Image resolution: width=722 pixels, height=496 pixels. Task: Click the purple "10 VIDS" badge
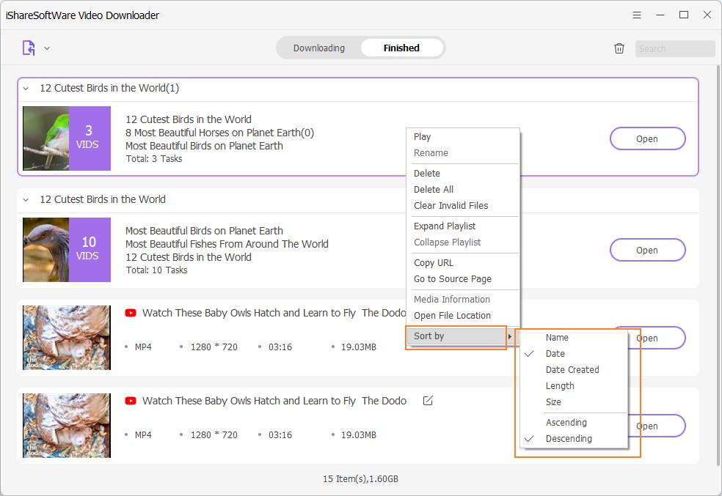(90, 250)
